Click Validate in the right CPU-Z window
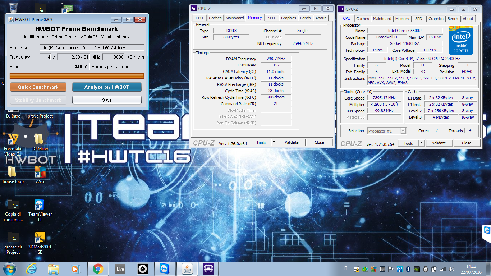This screenshot has width=491, height=276. click(x=439, y=143)
